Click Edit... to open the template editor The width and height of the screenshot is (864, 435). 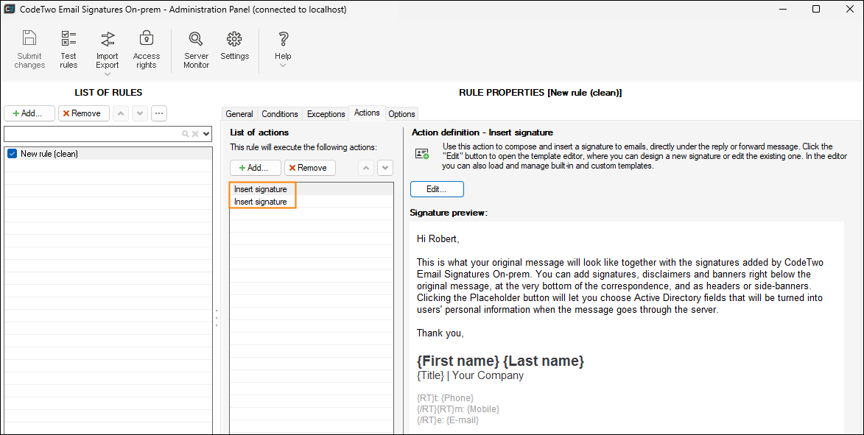pos(437,189)
